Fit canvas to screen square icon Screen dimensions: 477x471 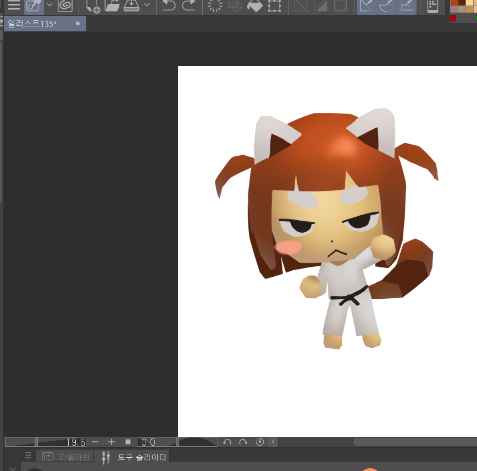(128, 442)
